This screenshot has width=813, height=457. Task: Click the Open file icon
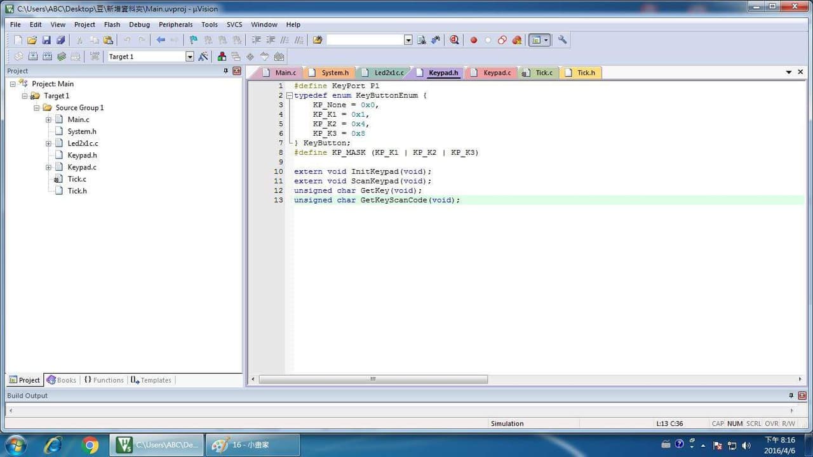[32, 40]
